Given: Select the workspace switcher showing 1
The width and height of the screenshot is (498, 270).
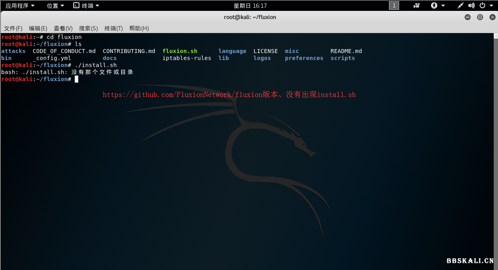Looking at the screenshot, I should (394, 5).
